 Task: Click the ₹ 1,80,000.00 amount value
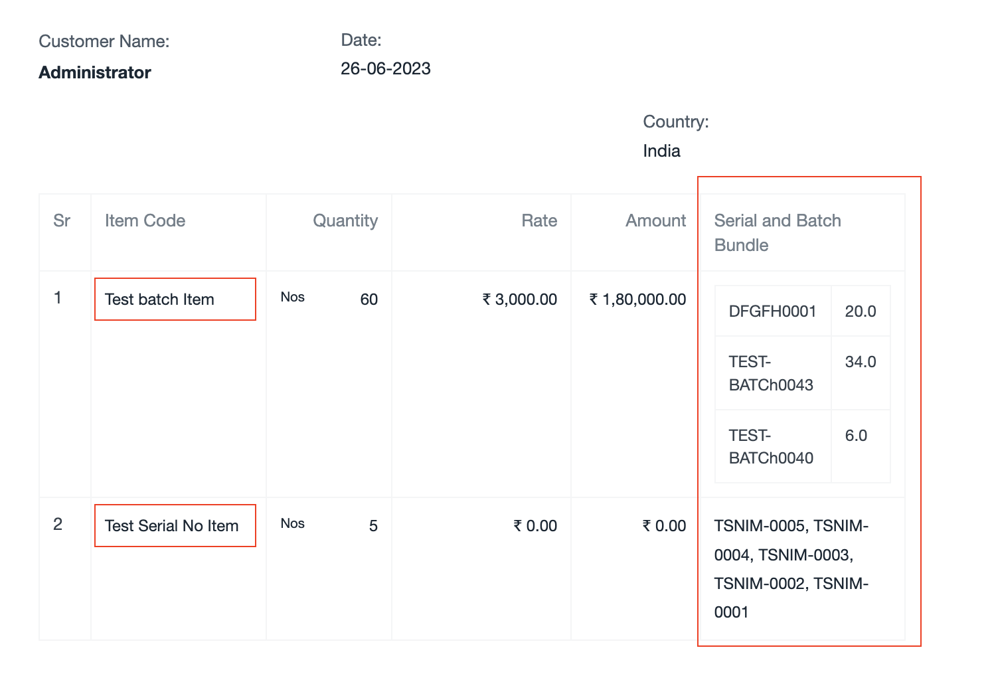pyautogui.click(x=637, y=299)
